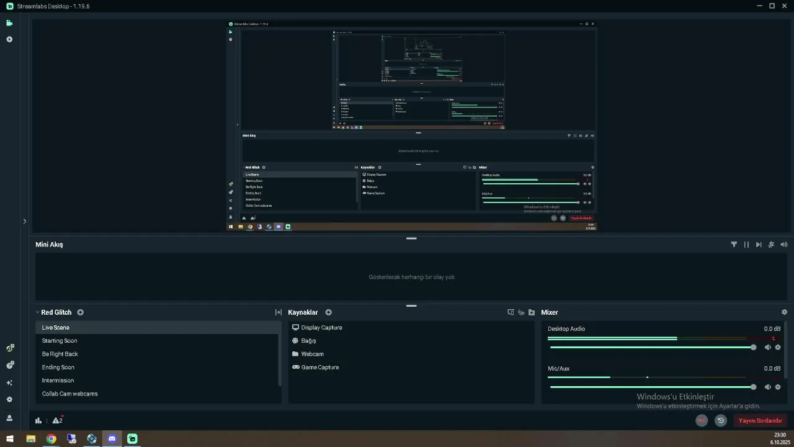Click the round REC record button
The height and width of the screenshot is (447, 794).
coord(702,420)
